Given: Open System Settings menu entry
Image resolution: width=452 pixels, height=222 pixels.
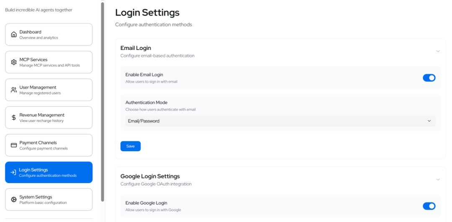Looking at the screenshot, I should click(x=49, y=199).
